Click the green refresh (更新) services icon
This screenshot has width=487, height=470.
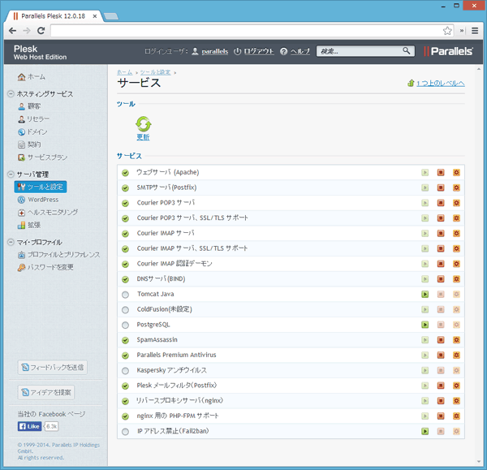(x=143, y=124)
